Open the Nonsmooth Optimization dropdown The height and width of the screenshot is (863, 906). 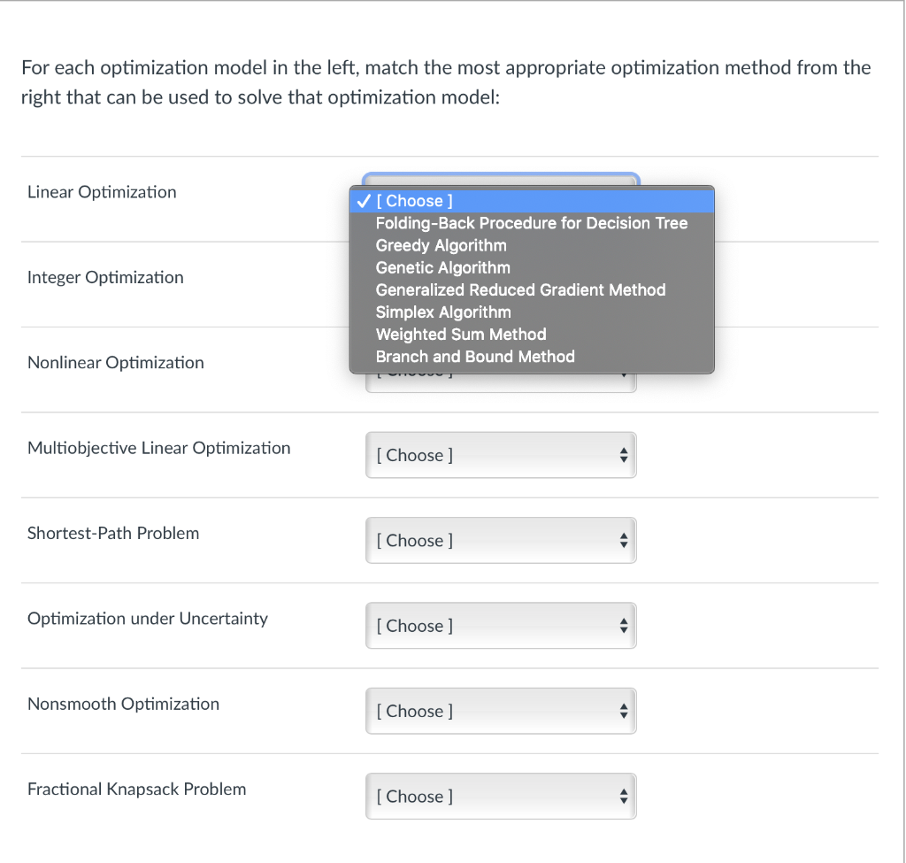501,711
